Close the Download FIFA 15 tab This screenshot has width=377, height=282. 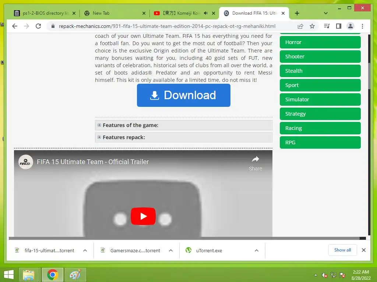point(283,13)
